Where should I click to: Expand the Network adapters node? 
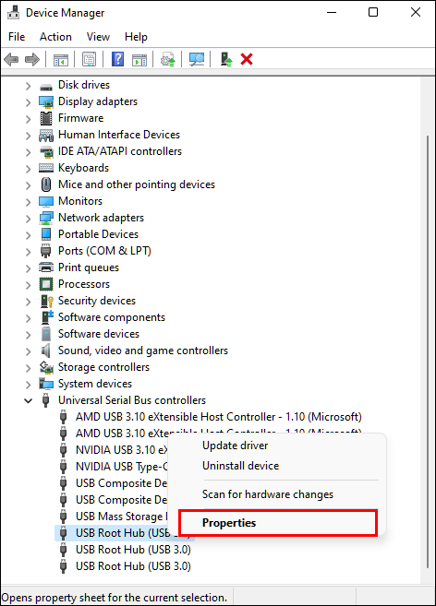(29, 219)
